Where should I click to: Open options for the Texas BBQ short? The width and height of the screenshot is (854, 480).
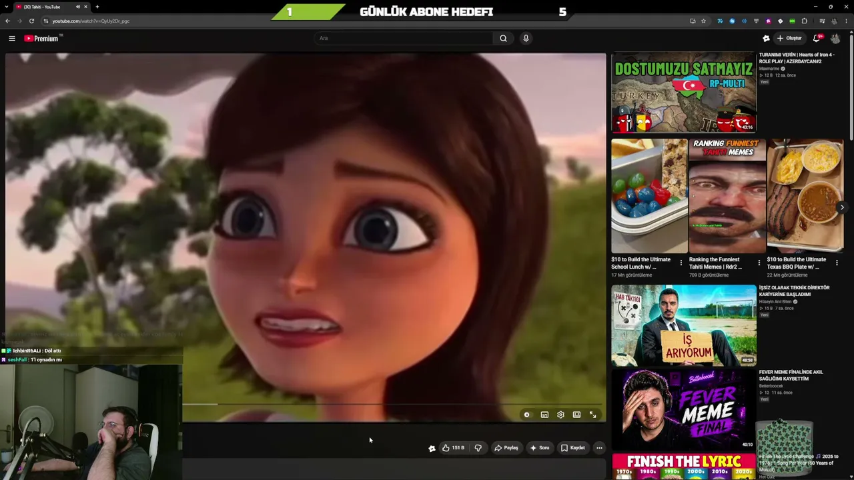pyautogui.click(x=837, y=263)
